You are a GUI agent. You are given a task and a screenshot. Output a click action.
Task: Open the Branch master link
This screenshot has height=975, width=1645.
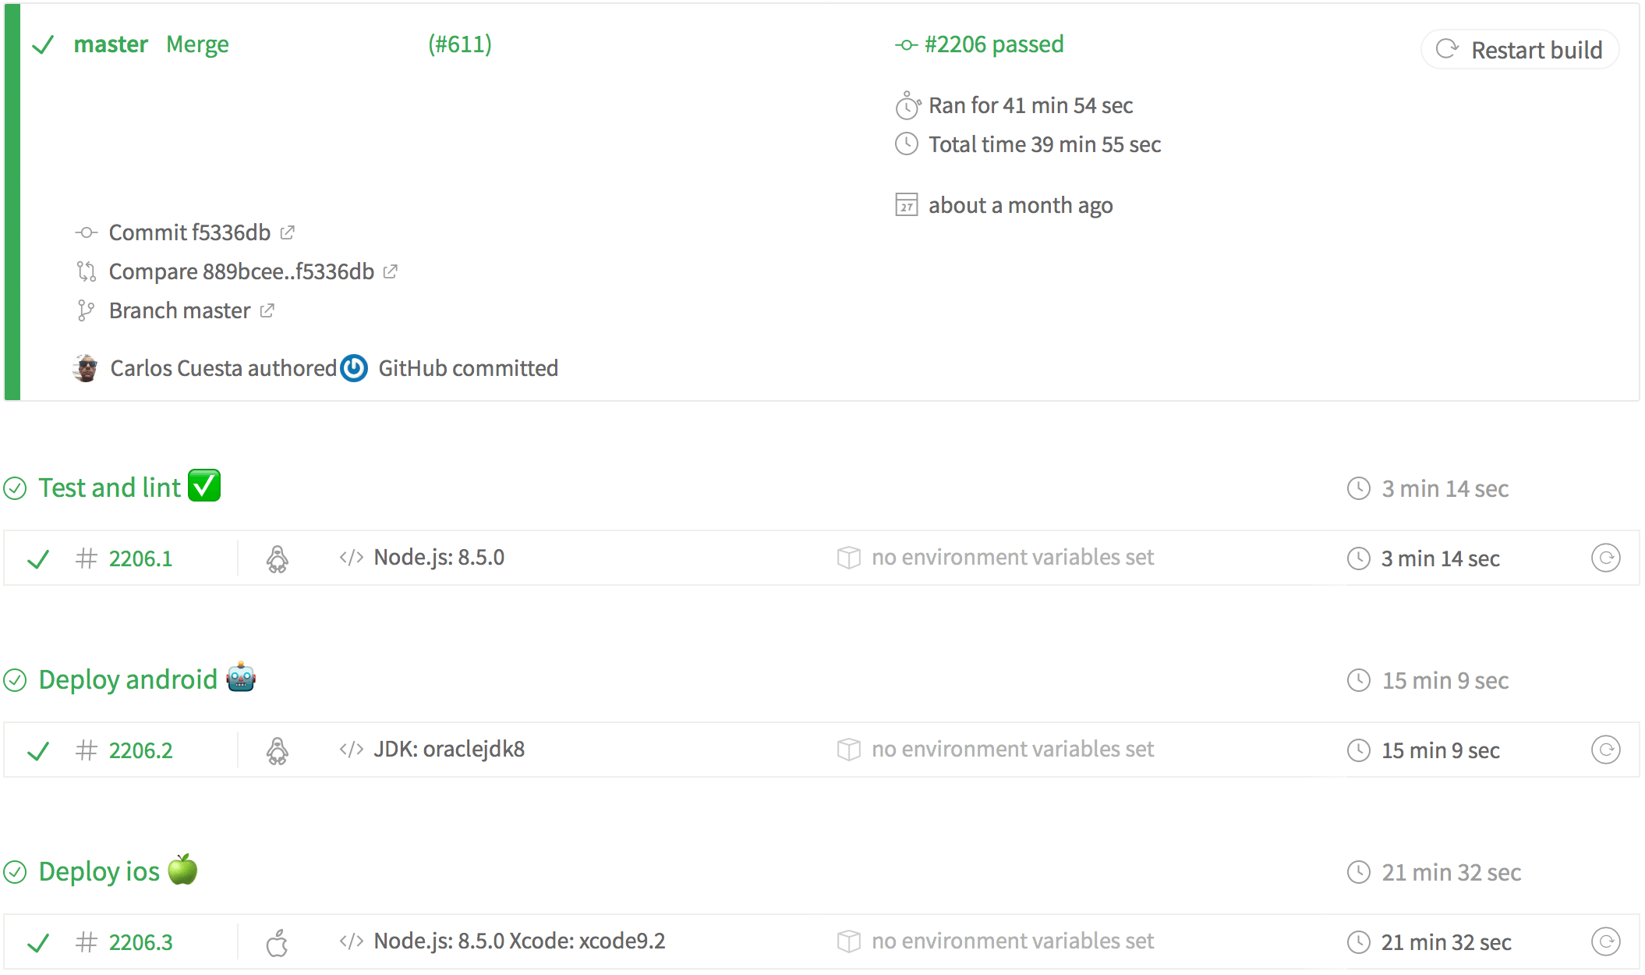(x=179, y=310)
